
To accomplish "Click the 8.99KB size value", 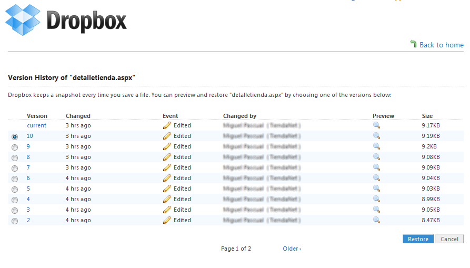I will click(x=431, y=199).
